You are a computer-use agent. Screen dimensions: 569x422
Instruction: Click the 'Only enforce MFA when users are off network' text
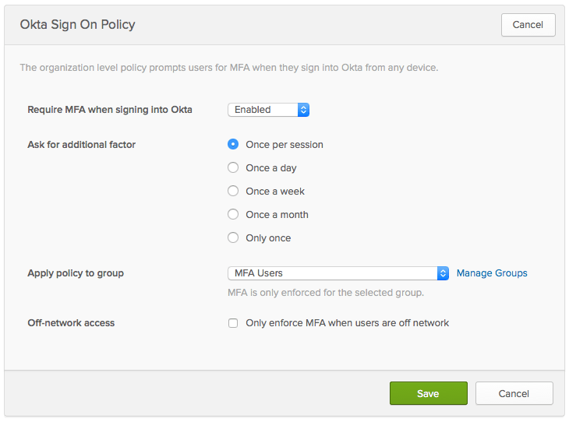click(347, 323)
